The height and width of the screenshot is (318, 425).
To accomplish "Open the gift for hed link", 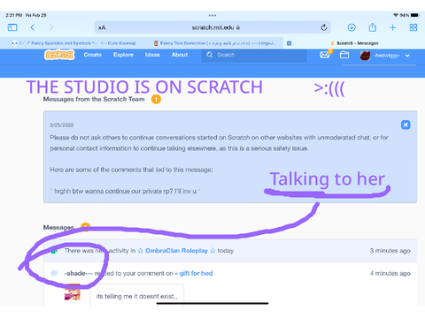I will [x=196, y=273].
